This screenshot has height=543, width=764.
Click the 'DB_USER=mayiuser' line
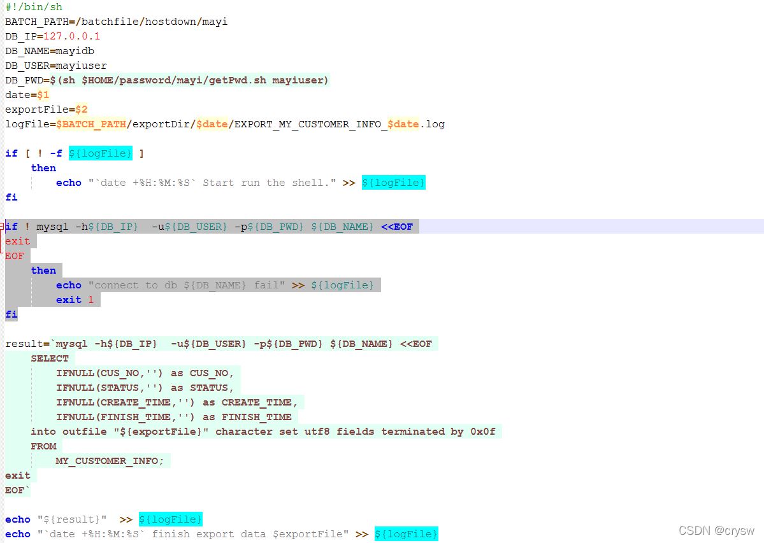55,65
